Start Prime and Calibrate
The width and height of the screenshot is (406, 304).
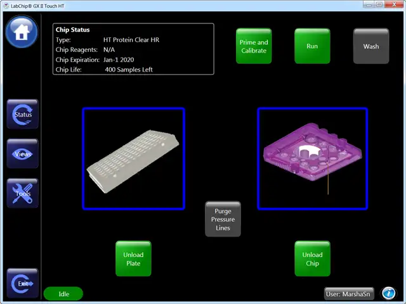[x=254, y=46]
